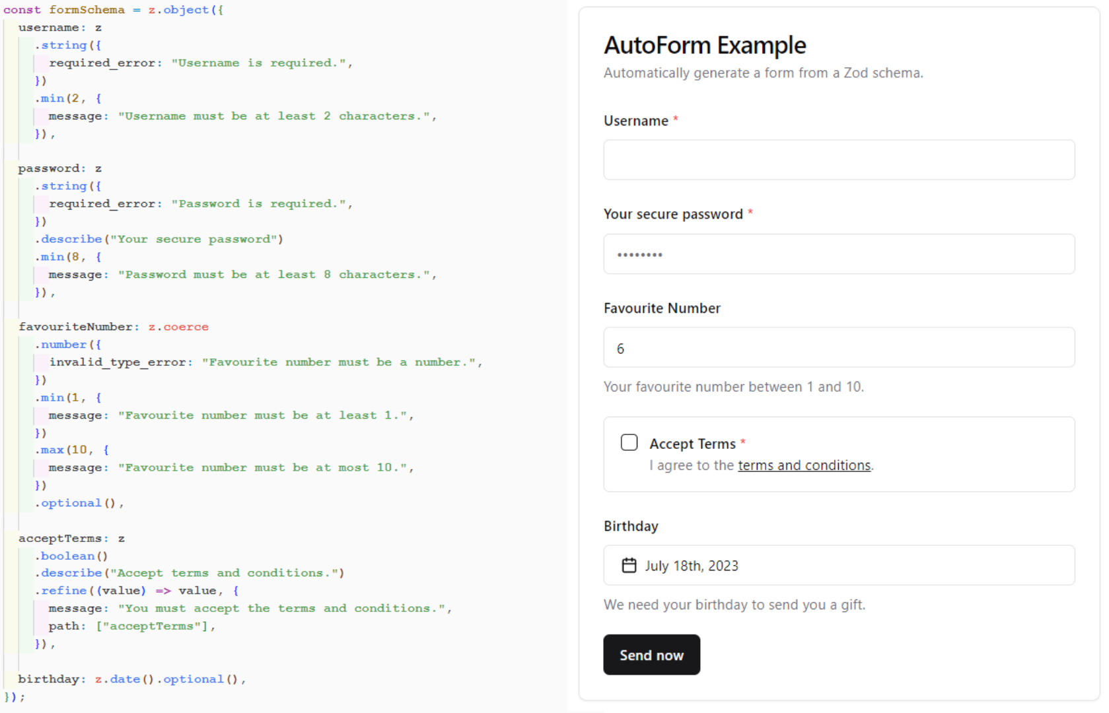Click code line .describe("Accept terms and conditions.")
The image size is (1109, 713).
pyautogui.click(x=190, y=573)
